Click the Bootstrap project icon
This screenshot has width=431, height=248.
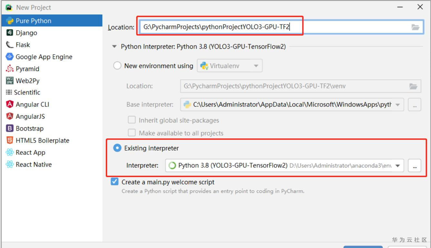10,128
